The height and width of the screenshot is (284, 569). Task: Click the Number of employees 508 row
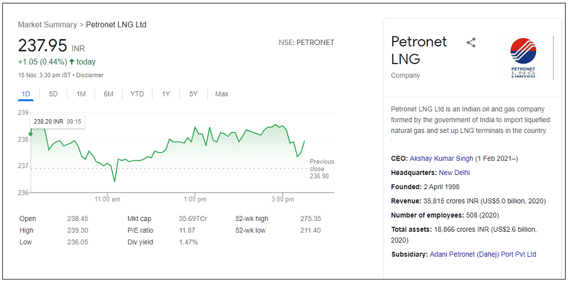click(x=445, y=215)
